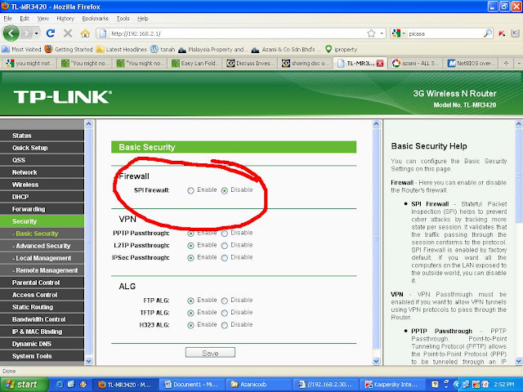
Task: Open the Tools menu
Action: tap(123, 18)
